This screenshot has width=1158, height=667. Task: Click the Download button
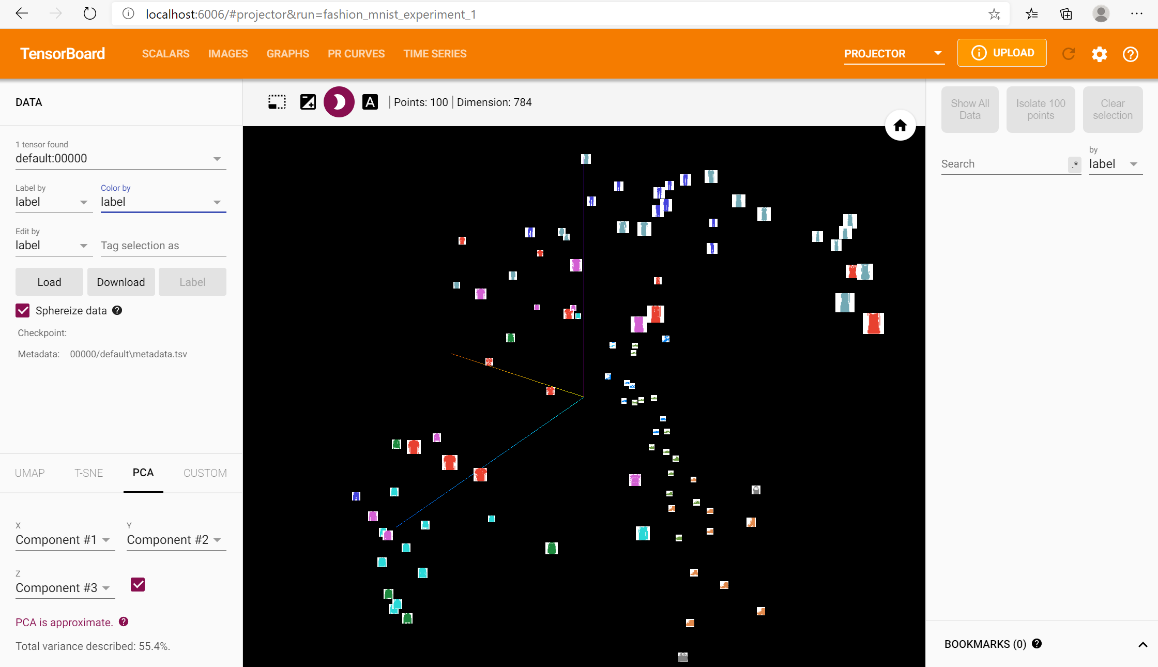coord(121,282)
